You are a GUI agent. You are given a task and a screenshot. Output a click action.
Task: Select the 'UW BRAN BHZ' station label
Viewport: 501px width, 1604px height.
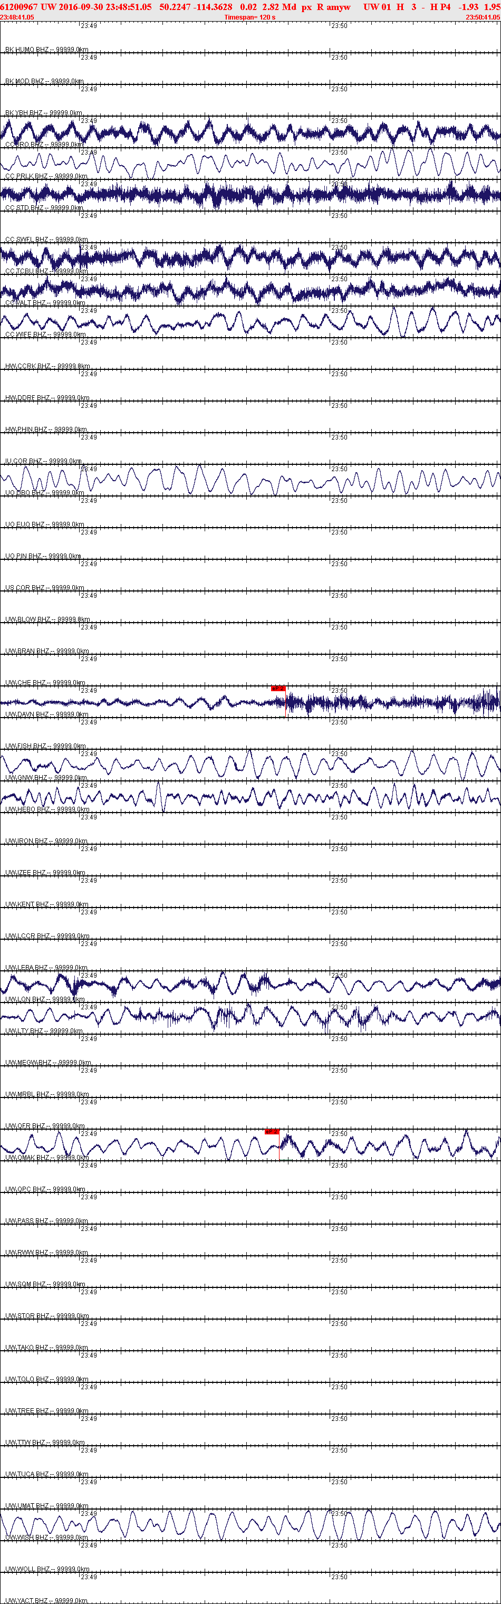click(47, 651)
